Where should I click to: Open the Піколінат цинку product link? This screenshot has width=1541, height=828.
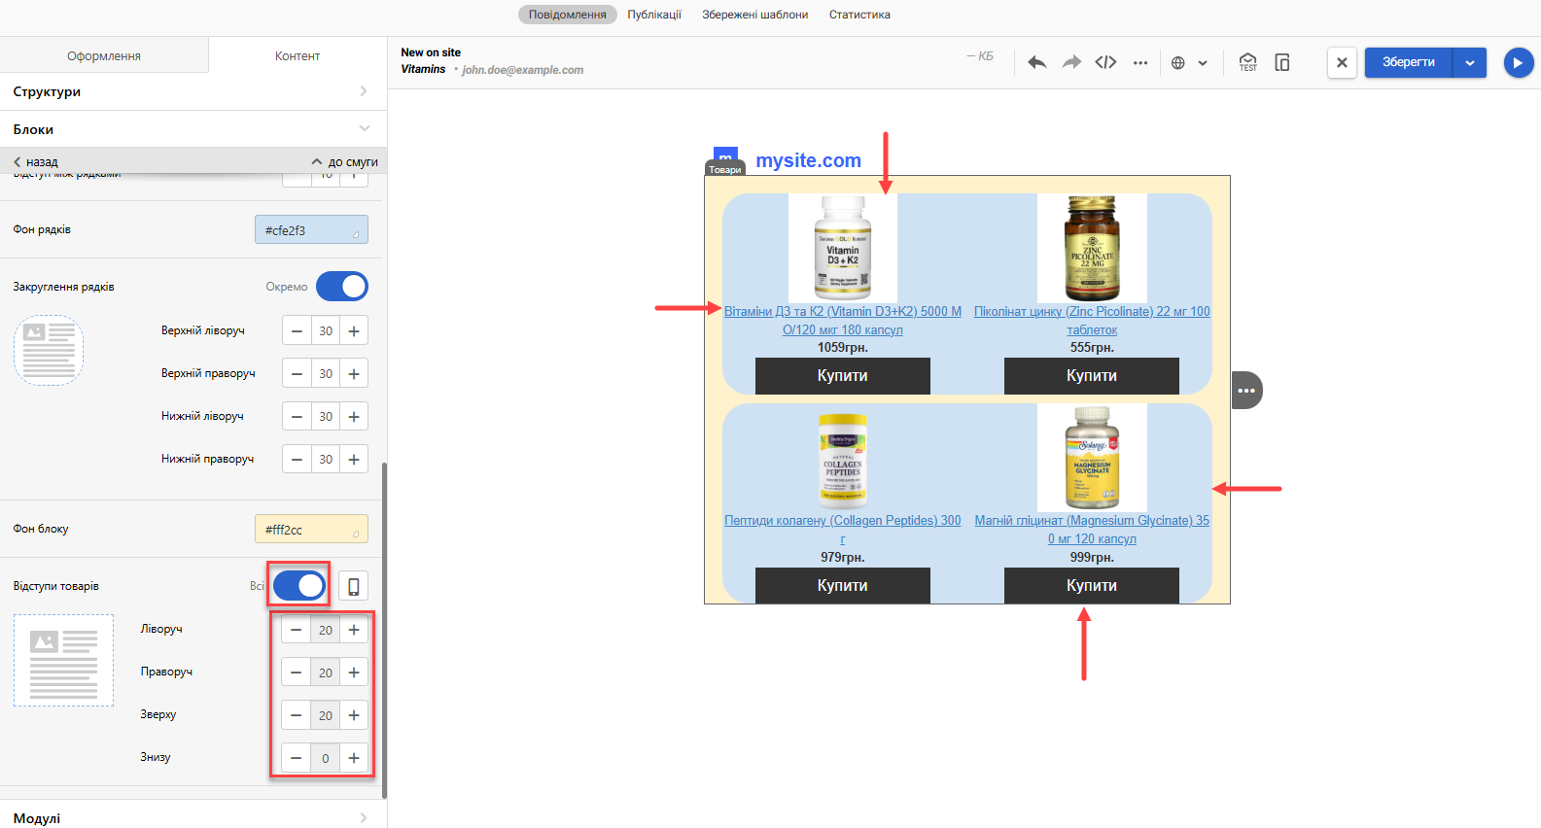[x=1092, y=321]
